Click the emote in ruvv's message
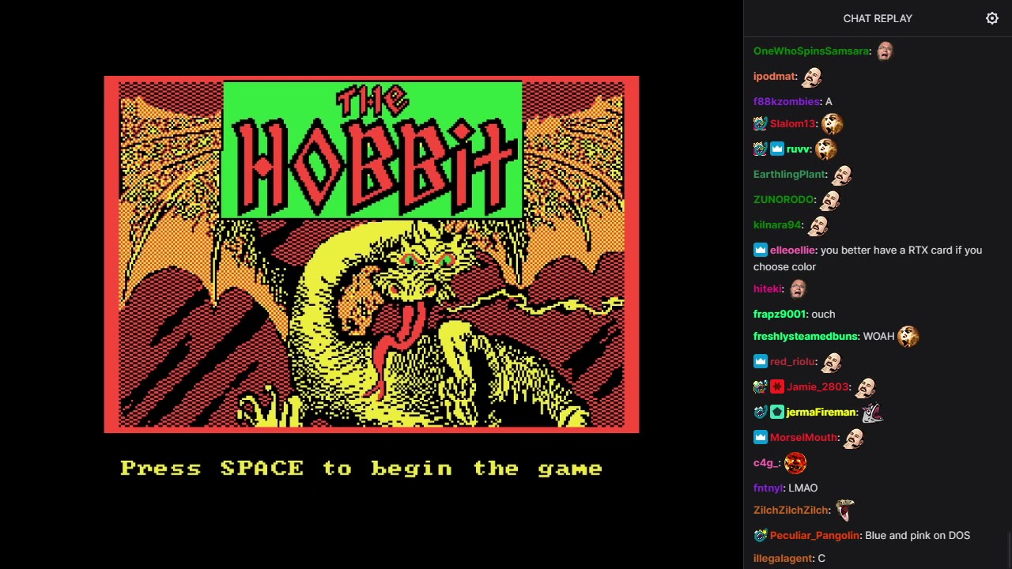Screen dimensions: 1012x569 click(x=825, y=149)
